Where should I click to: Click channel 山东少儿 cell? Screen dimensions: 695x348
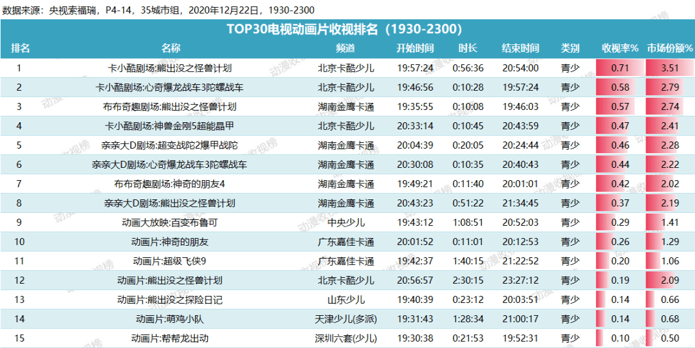(346, 300)
